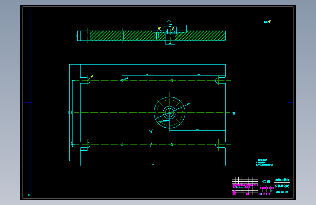Screen dimensions: 316x205
Task: Pick the yellow roughness mark near top-left slot
Action: [x=91, y=77]
